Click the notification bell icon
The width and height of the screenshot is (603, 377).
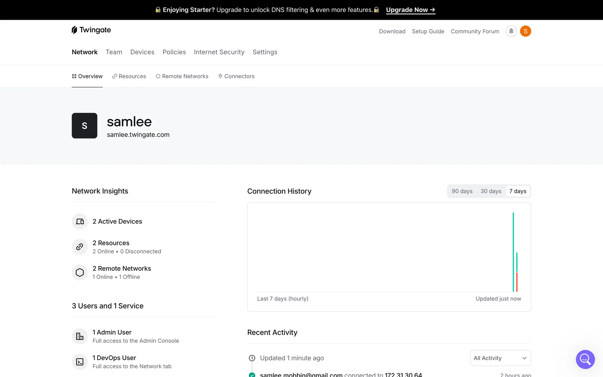click(511, 31)
